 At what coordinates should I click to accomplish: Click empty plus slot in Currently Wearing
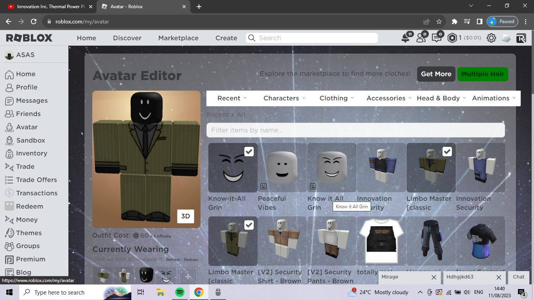188,276
